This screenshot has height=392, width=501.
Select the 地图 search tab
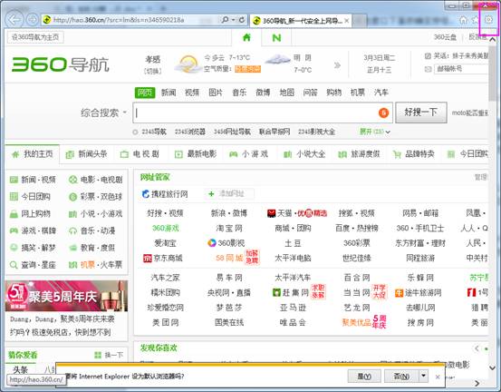(286, 93)
